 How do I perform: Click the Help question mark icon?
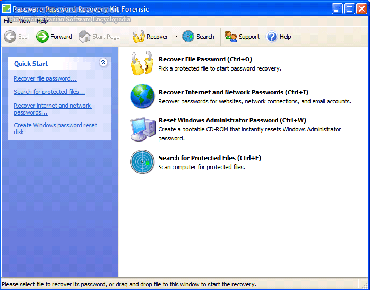tap(272, 37)
